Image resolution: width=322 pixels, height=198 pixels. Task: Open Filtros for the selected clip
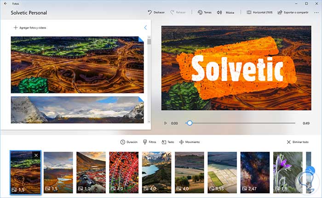click(149, 142)
